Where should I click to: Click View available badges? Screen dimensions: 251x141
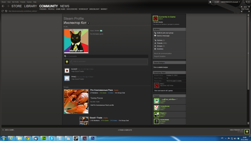tap(161, 67)
